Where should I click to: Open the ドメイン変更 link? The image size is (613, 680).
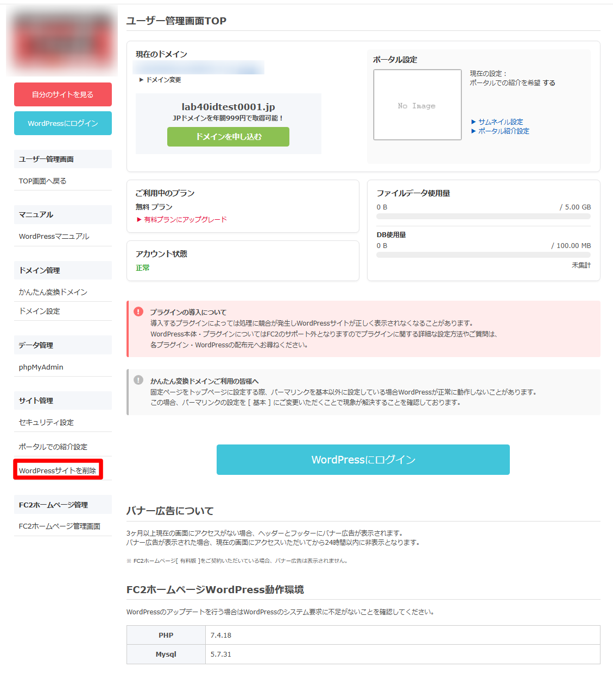pos(163,80)
